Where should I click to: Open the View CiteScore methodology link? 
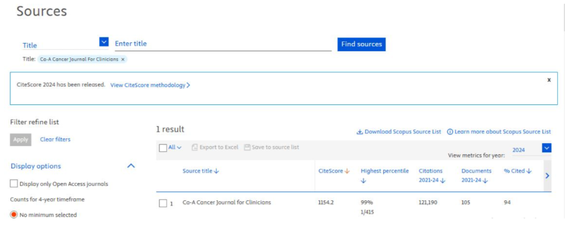pos(150,85)
